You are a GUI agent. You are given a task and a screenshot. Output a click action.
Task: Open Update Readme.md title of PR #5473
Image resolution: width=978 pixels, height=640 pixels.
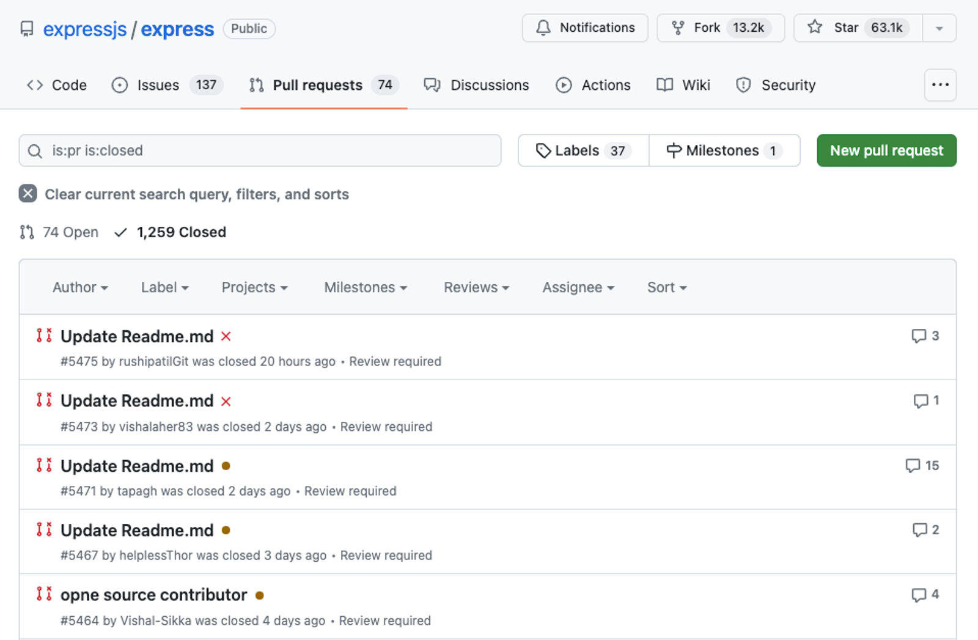137,401
